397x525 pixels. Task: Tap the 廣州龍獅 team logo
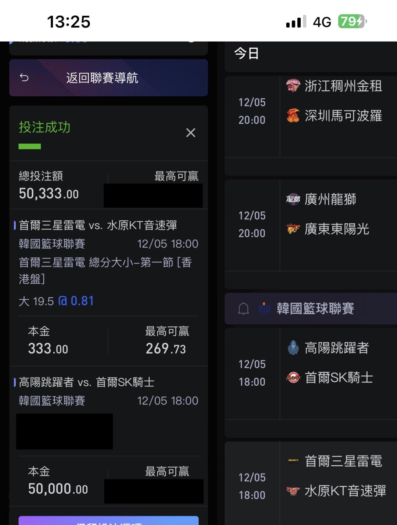coord(293,199)
